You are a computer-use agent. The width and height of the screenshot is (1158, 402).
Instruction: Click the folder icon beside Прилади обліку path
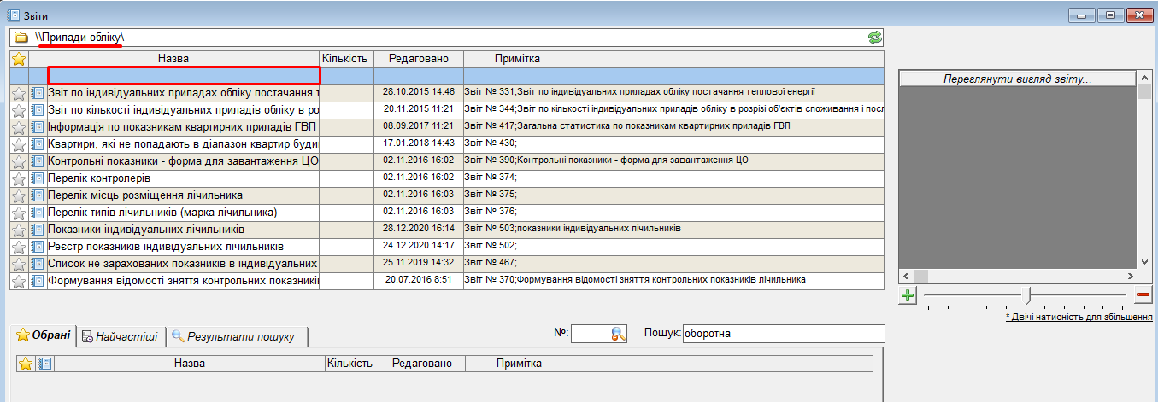click(x=21, y=38)
